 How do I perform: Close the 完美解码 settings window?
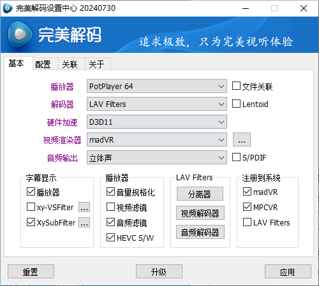304,8
